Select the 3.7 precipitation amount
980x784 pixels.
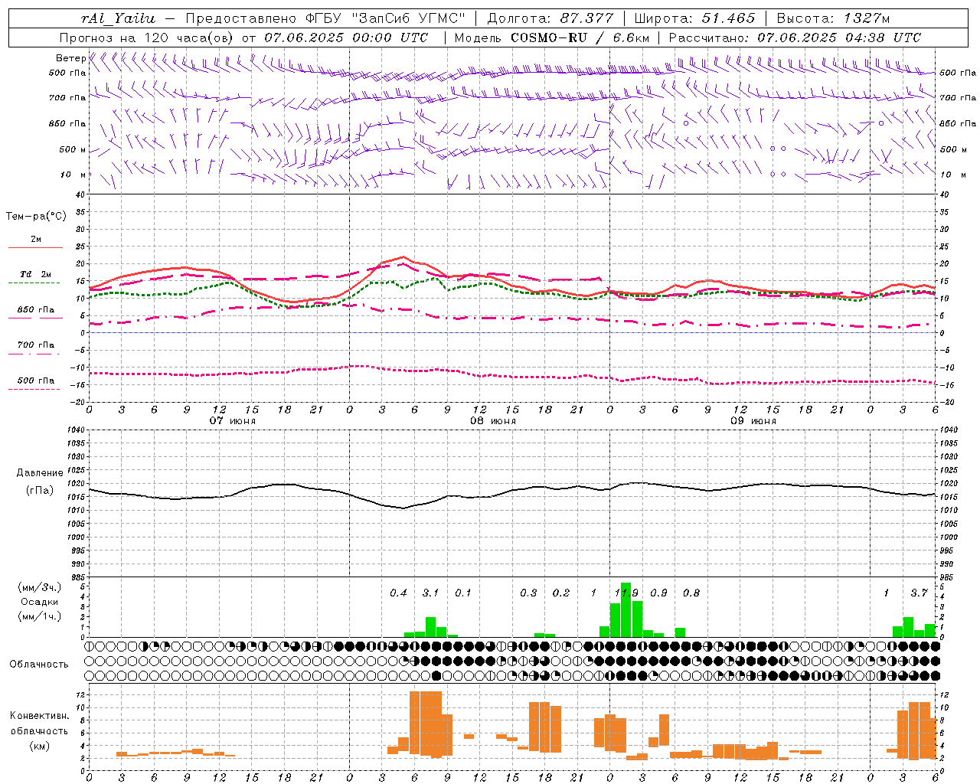919,593
